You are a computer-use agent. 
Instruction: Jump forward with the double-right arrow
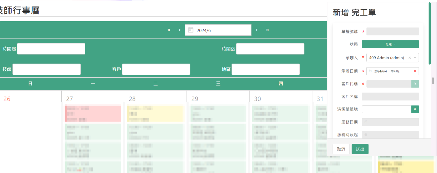coord(267,30)
